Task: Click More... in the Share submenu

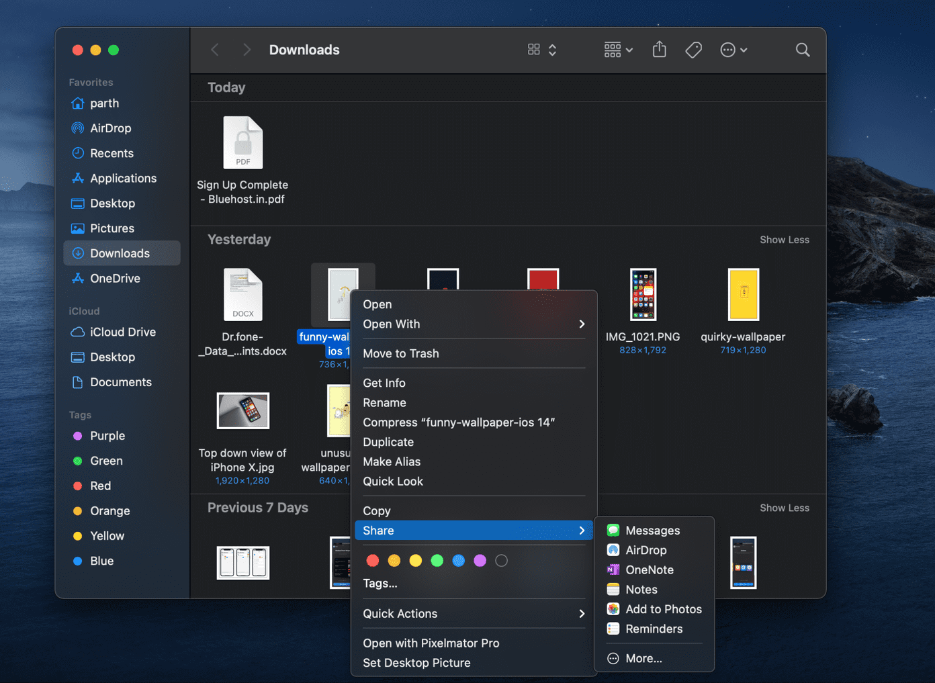Action: [x=654, y=658]
